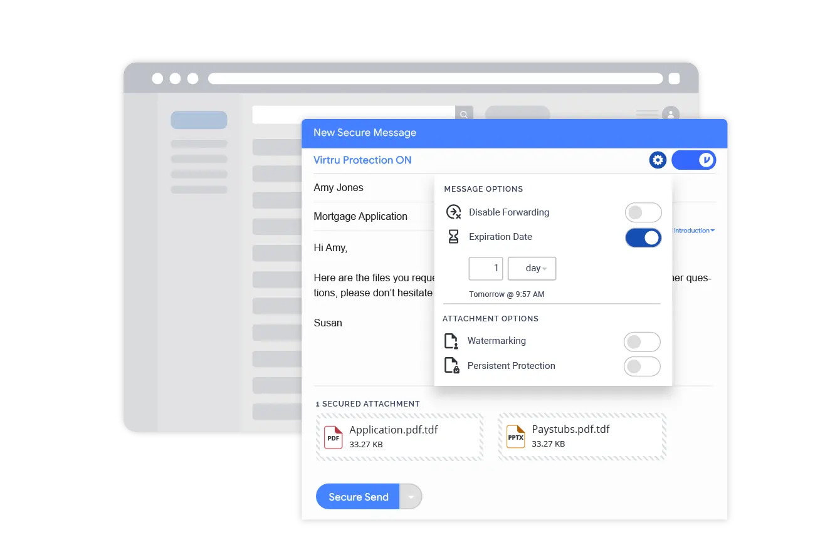Turn off Virtru Protection toggle
The width and height of the screenshot is (825, 555).
pos(693,160)
